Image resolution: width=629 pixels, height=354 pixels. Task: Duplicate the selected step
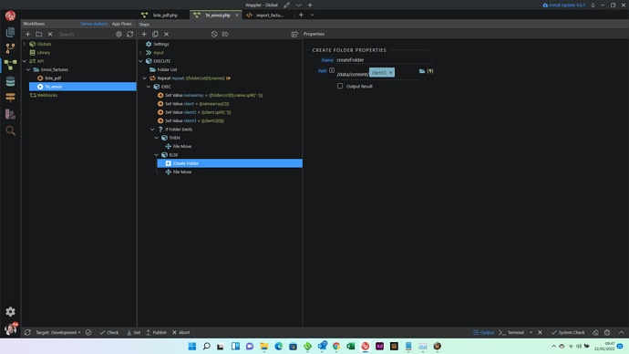click(155, 34)
